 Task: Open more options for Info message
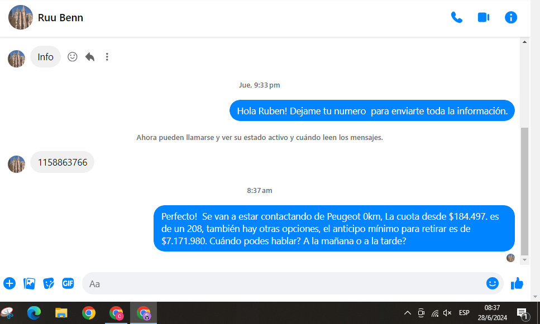pyautogui.click(x=107, y=57)
